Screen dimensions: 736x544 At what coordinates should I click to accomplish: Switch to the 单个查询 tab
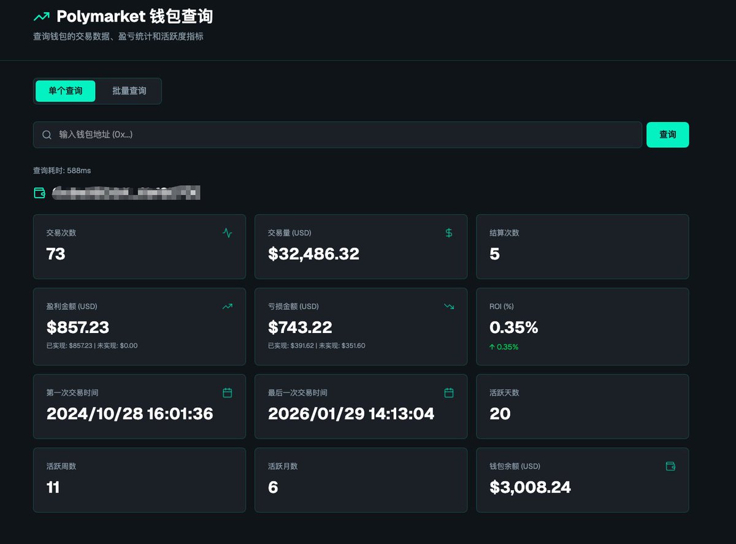coord(66,91)
